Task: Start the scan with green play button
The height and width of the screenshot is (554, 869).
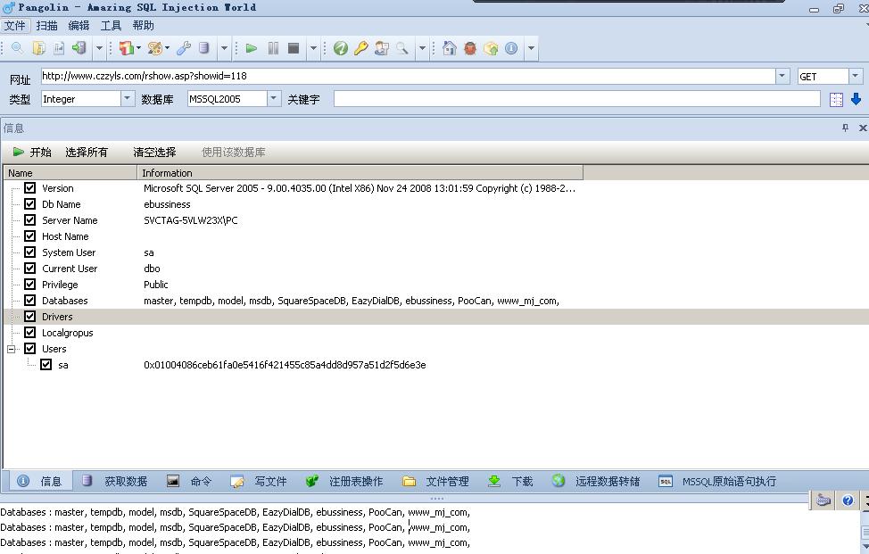Action: coord(251,48)
